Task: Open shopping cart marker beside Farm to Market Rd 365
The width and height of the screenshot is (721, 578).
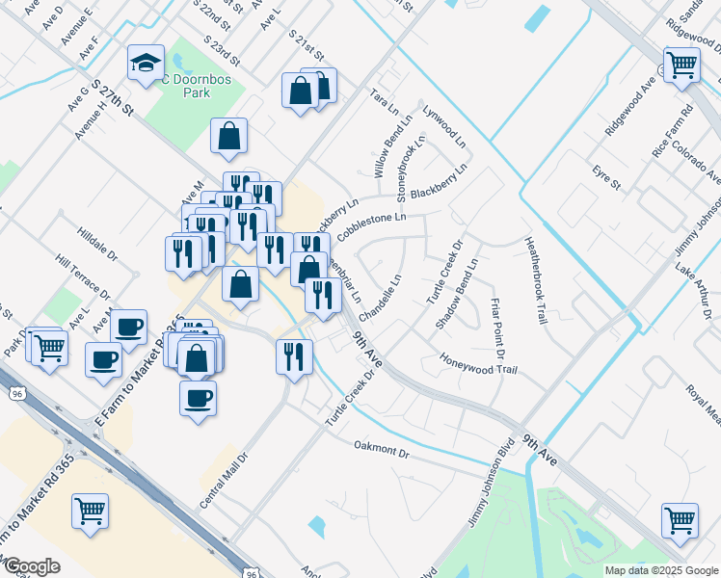Action: tap(90, 511)
